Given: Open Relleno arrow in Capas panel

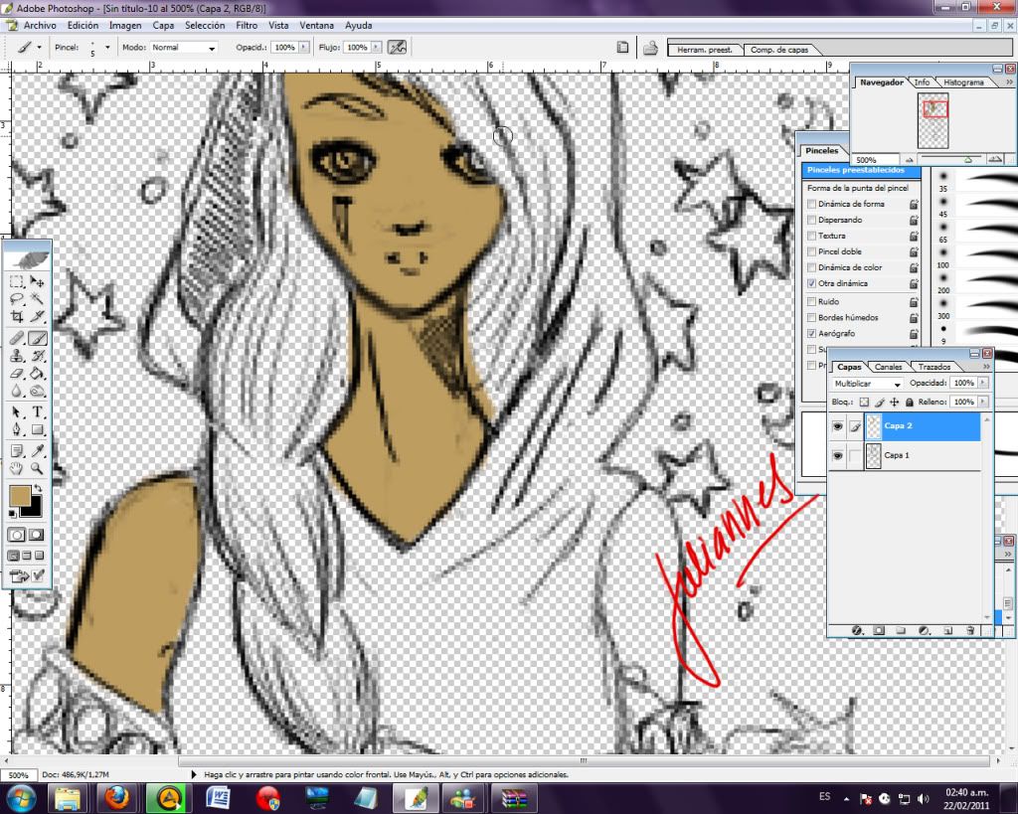Looking at the screenshot, I should (983, 402).
